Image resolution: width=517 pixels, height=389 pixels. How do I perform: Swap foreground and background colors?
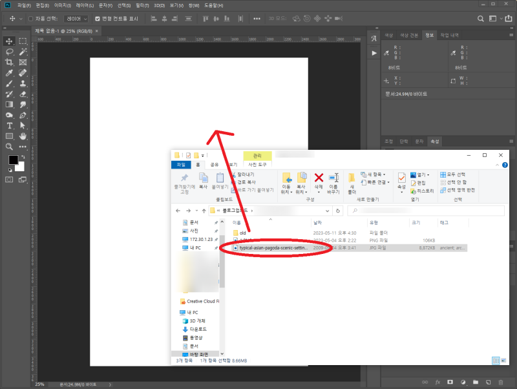[23, 157]
